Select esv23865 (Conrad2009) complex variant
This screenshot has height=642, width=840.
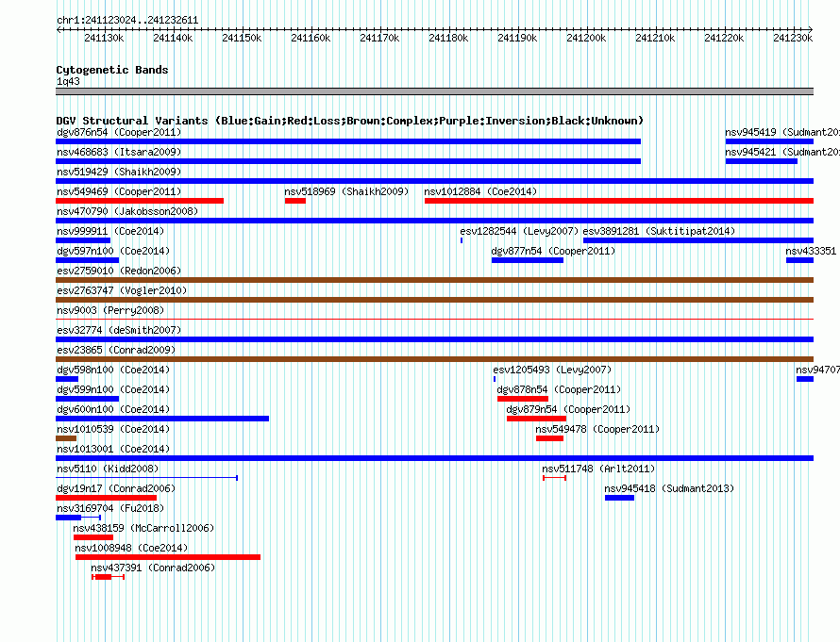point(434,359)
